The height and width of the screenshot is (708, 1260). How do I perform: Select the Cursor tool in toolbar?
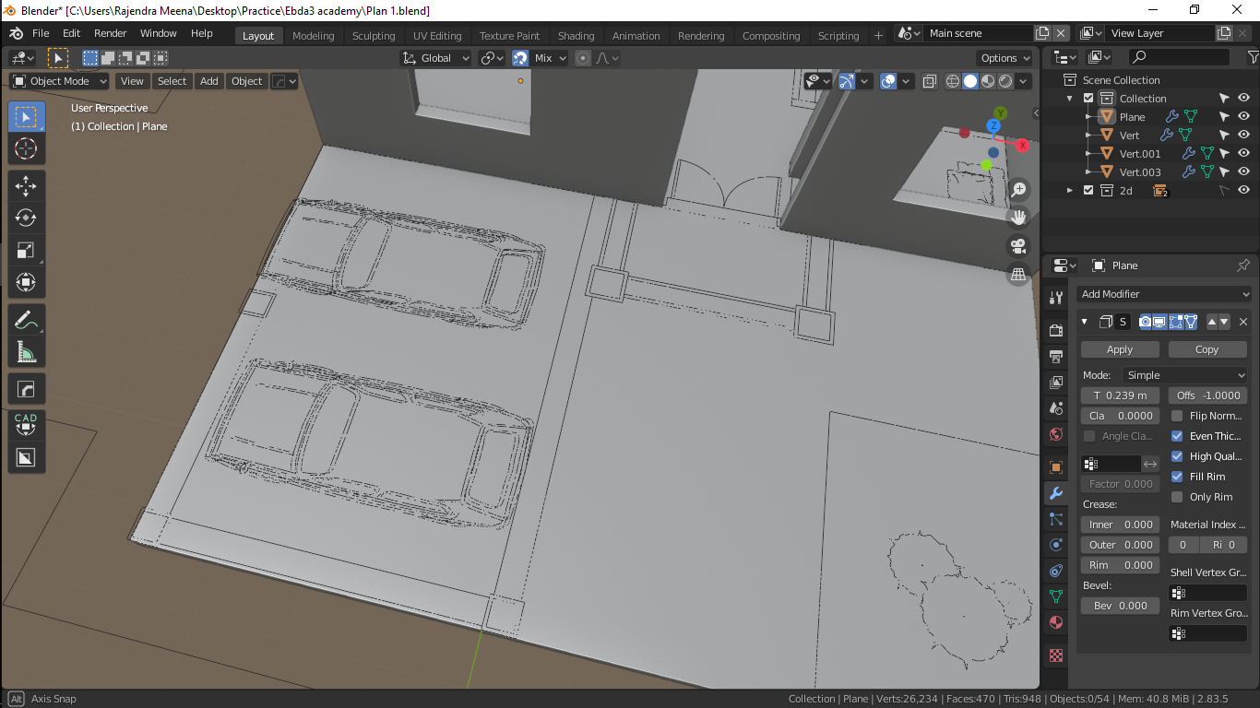[x=26, y=148]
